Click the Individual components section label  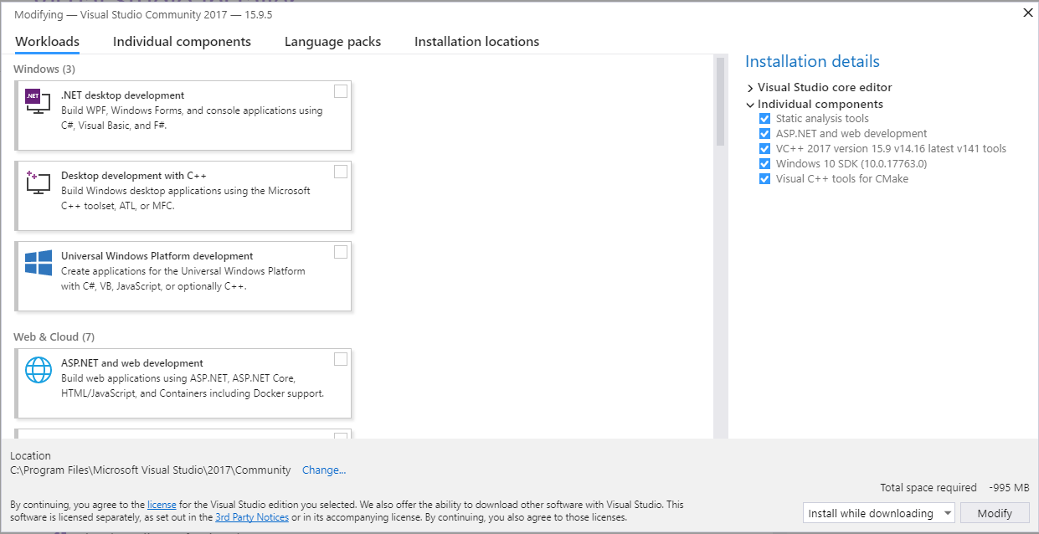point(820,105)
